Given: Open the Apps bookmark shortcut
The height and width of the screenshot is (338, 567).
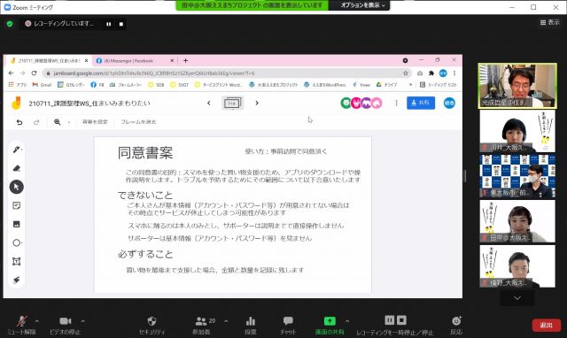Looking at the screenshot, I should (18, 85).
